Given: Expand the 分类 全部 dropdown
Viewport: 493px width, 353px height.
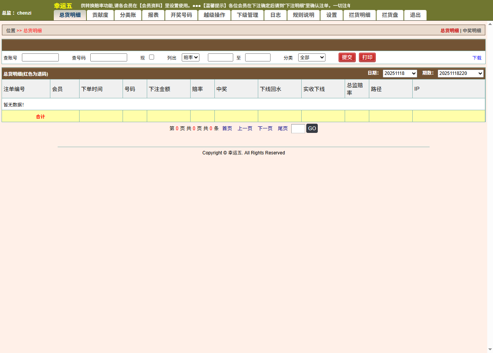Looking at the screenshot, I should pos(312,57).
